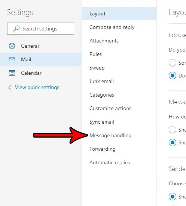Screen dimensions: 186x206
Task: Click the magnifier icon in search box
Action: (x=16, y=29)
